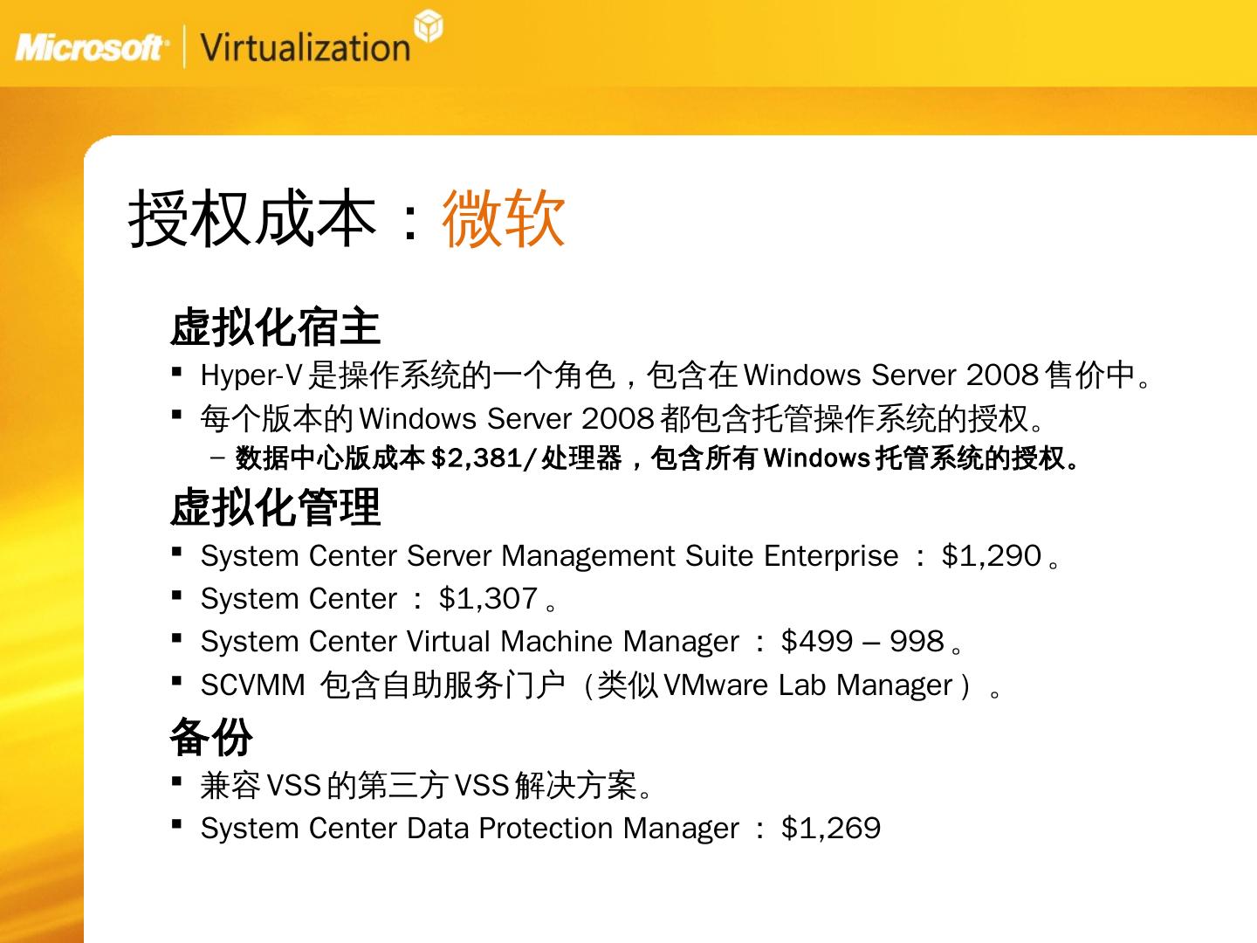Click the 虚拟化管理 section heading
This screenshot has height=943, width=1257.
[x=275, y=508]
